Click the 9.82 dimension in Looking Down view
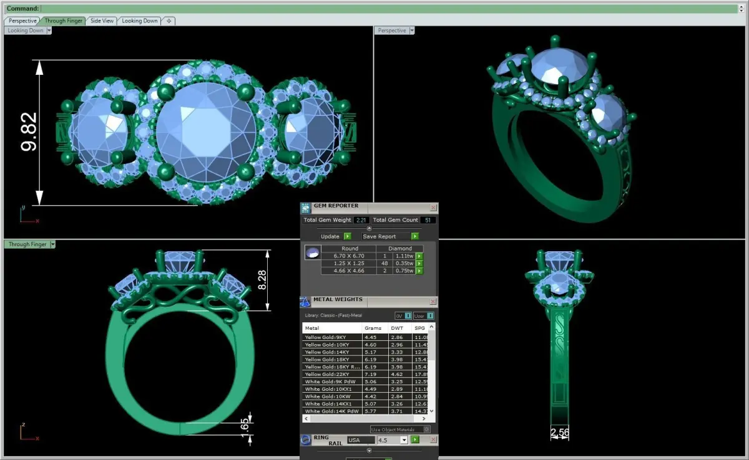Image resolution: width=749 pixels, height=460 pixels. coord(29,132)
